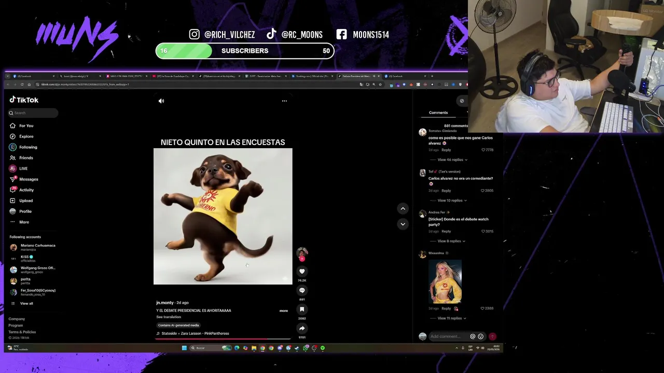Reply to Andrea Fer's comment

coord(446,232)
